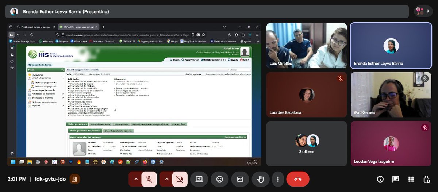Open the Telegram bookmark
Viewport: 438px width, 192px height.
pos(62,41)
